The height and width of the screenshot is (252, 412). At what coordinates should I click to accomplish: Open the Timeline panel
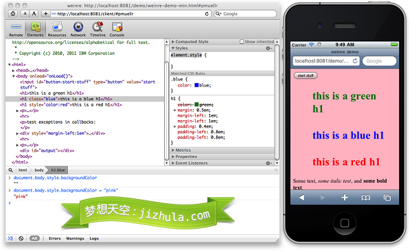pyautogui.click(x=98, y=29)
